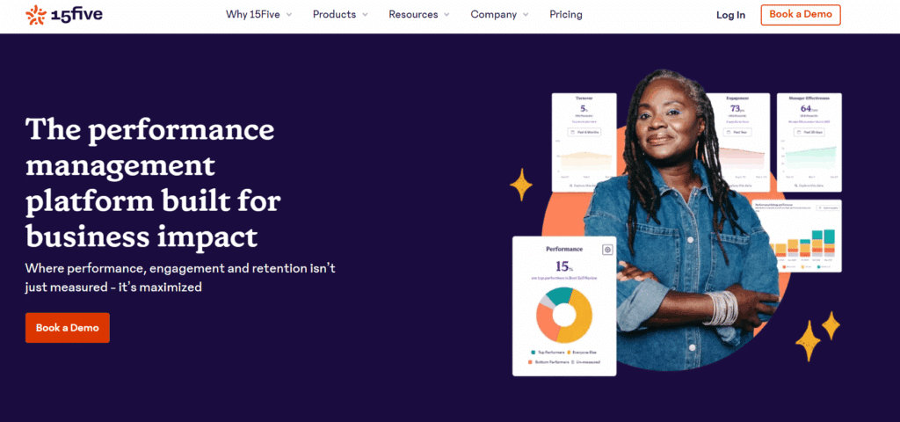Click the Engagement card's Past Year filter

[737, 132]
